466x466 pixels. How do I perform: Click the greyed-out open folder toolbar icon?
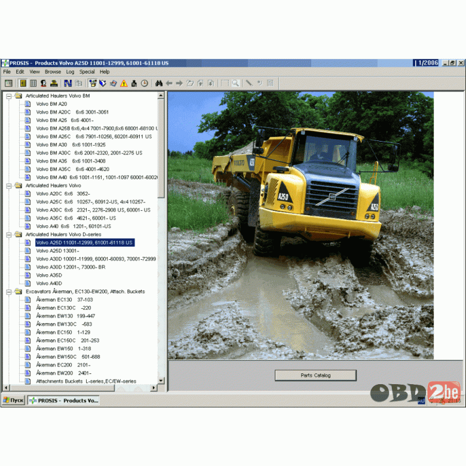tap(190, 83)
